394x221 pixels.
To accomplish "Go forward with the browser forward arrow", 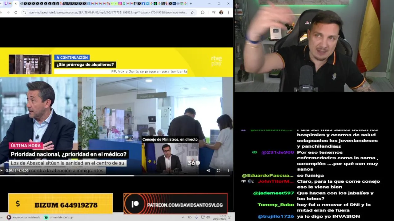I will 8,12.
